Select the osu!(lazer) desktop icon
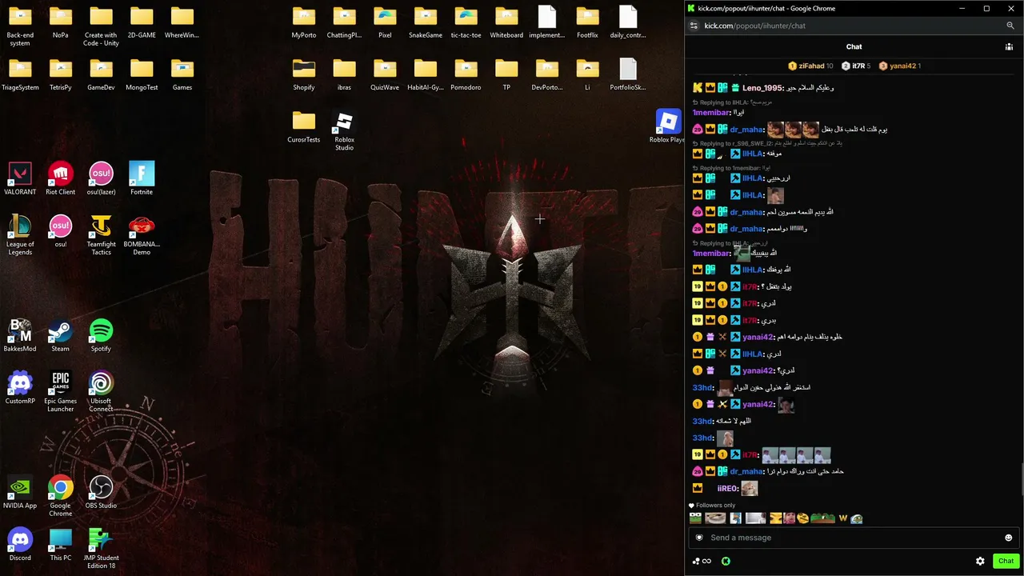This screenshot has width=1024, height=576. (x=101, y=179)
